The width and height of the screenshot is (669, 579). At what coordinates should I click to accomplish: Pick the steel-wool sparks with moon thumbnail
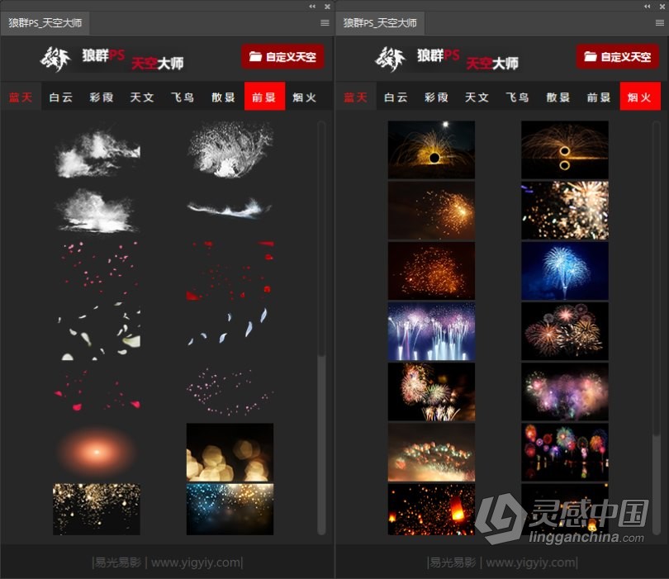pos(431,150)
